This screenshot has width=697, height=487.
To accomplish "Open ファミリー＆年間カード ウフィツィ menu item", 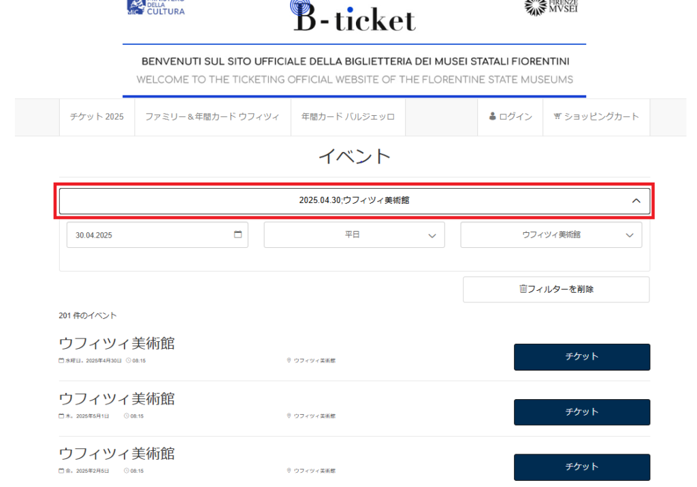I will [x=212, y=117].
